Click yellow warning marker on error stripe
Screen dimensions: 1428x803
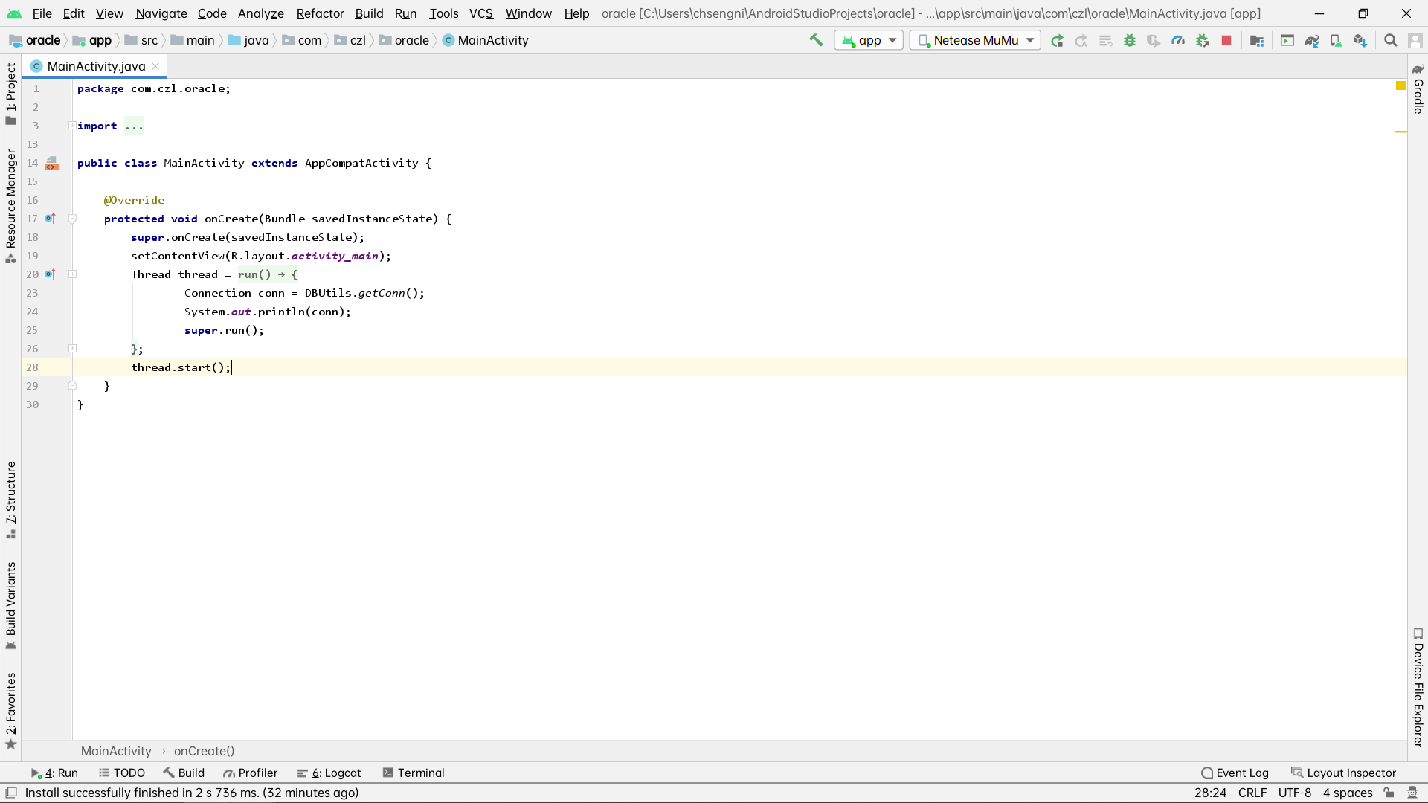[x=1400, y=132]
